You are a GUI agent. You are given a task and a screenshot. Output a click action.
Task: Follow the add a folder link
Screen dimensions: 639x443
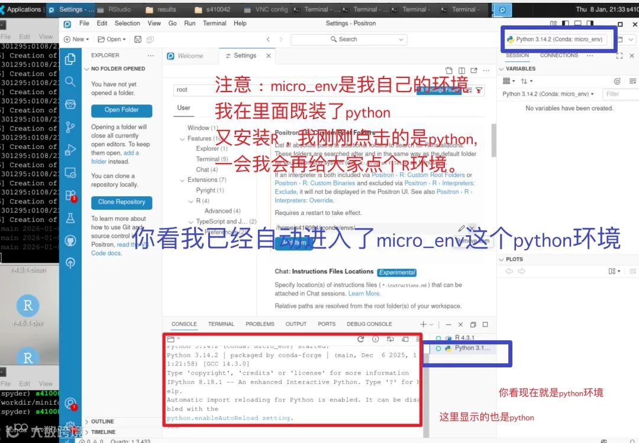115,157
